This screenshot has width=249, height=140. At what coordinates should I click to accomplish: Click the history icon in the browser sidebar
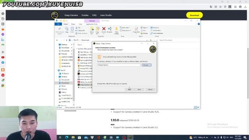coord(3,19)
